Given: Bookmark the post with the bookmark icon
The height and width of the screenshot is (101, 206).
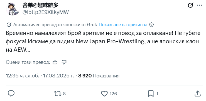Looking at the screenshot, I should (151, 94).
